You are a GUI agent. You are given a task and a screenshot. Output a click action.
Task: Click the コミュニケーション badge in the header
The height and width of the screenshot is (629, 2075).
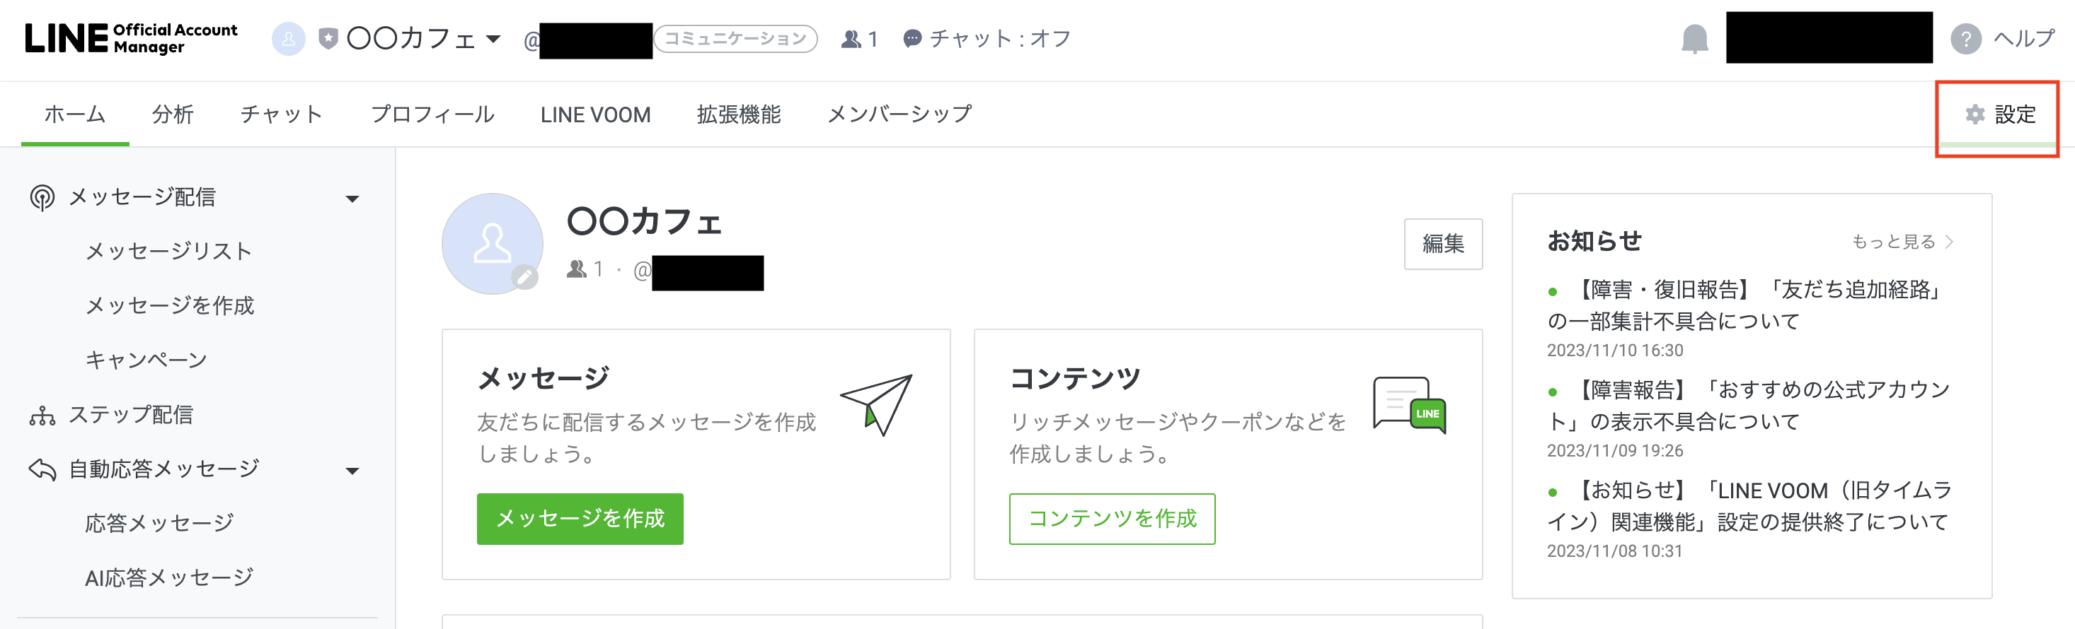click(735, 37)
